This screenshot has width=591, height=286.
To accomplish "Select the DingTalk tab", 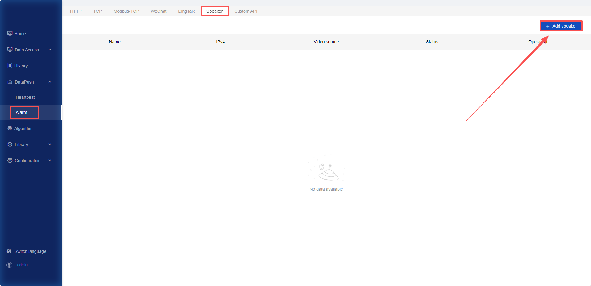I will 186,11.
